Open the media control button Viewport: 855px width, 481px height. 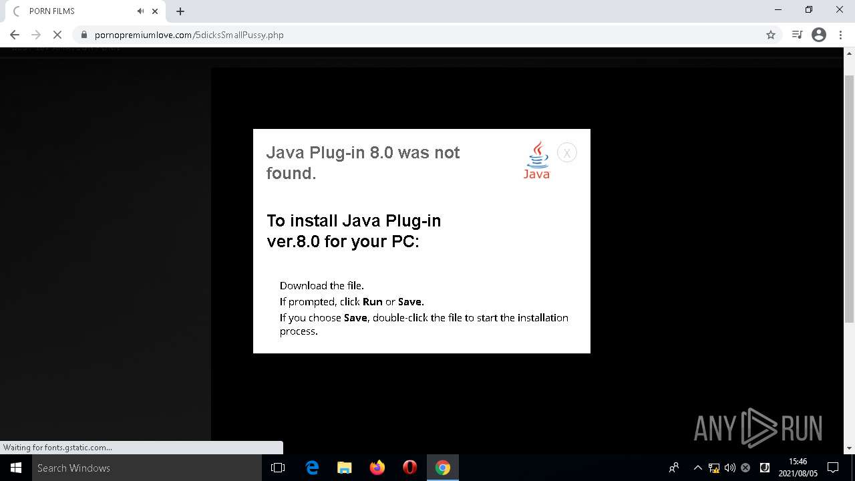(797, 35)
